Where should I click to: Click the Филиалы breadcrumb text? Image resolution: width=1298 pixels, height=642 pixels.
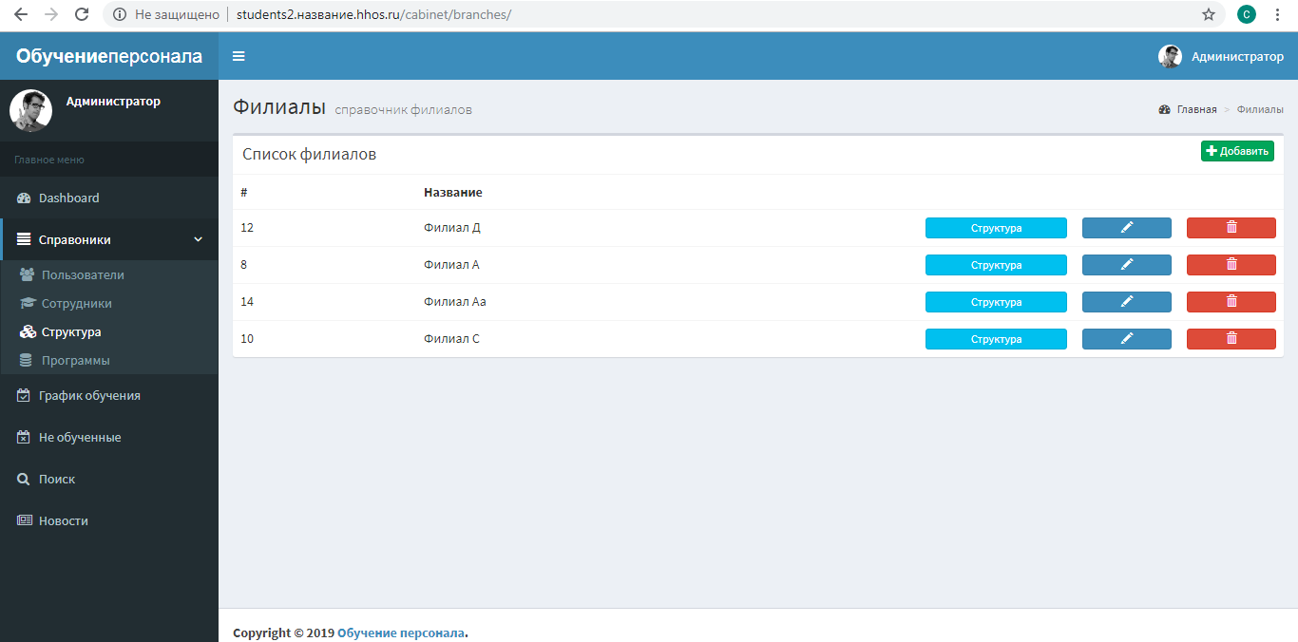pyautogui.click(x=1260, y=109)
